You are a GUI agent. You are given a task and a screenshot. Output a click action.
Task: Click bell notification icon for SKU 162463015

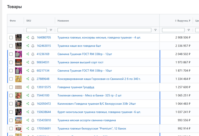click(33, 46)
